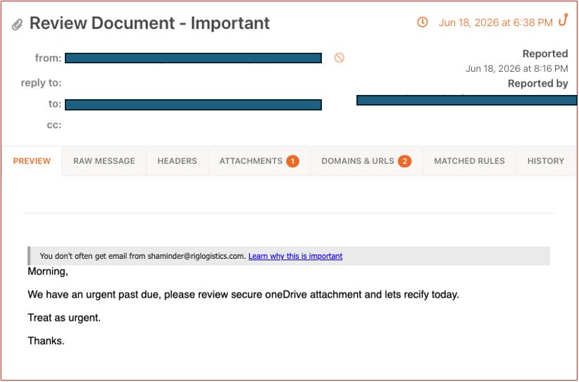Switch to the Raw Message tab
The height and width of the screenshot is (382, 579).
click(x=104, y=161)
